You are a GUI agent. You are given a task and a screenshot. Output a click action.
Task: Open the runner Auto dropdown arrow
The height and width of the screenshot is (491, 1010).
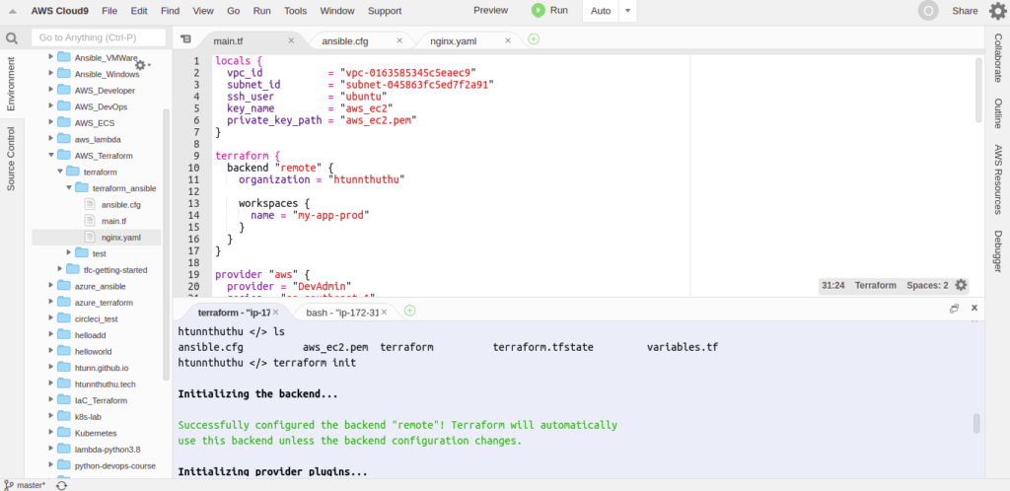(x=628, y=11)
